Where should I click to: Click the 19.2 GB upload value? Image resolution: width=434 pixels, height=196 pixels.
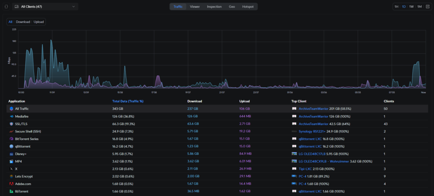pos(245,132)
